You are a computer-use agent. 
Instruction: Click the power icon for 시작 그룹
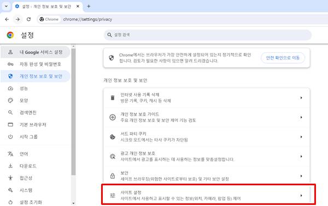[x=10, y=137]
